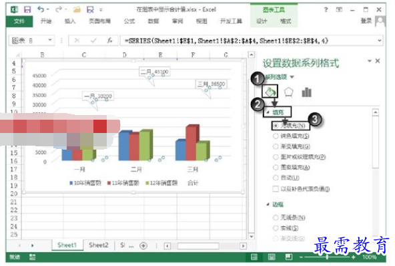Viewport: 395px width, 266px height.
Task: Collapse the 填充 (Fill) section
Action: [x=268, y=112]
